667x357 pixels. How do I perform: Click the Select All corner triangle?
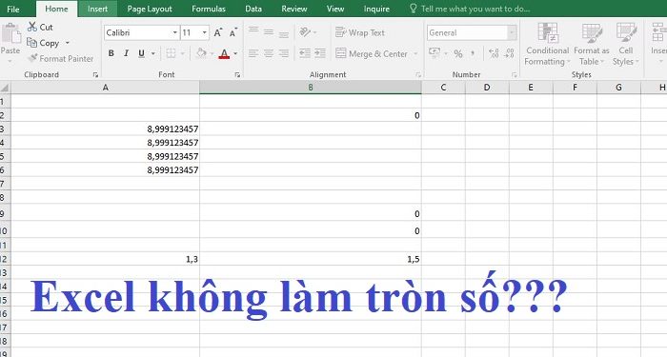[x=5, y=88]
